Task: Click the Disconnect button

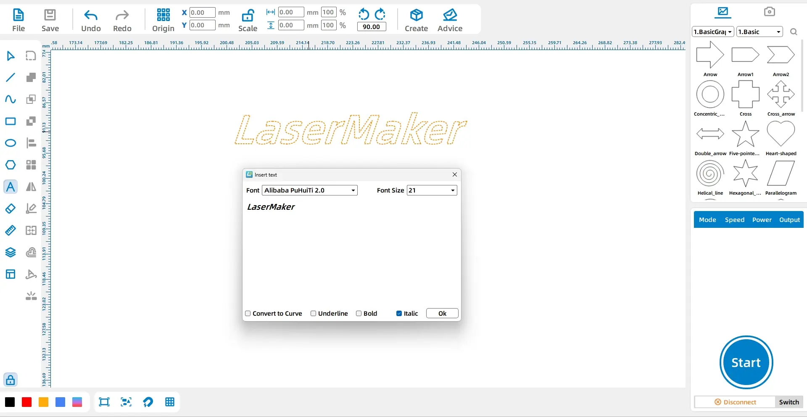Action: pos(735,402)
